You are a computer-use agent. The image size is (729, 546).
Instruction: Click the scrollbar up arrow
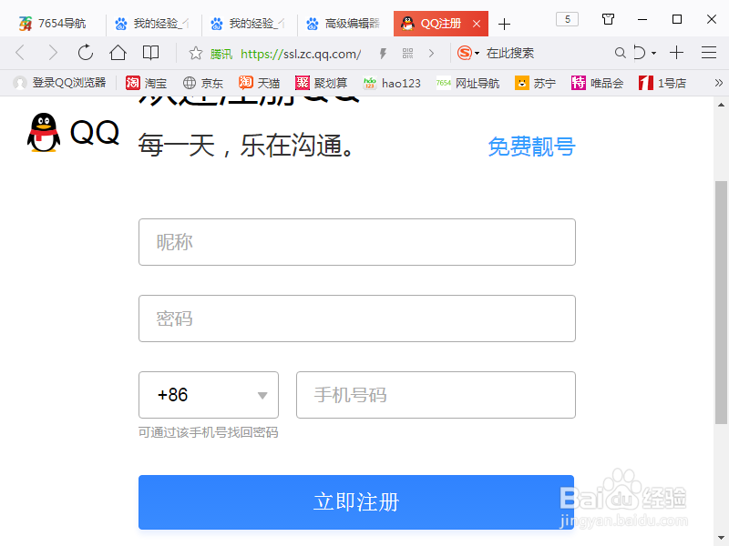(x=721, y=105)
